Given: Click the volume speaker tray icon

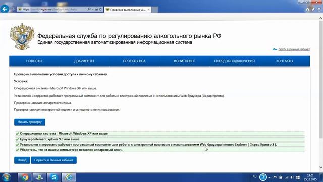Looking at the screenshot, I should point(292,177).
